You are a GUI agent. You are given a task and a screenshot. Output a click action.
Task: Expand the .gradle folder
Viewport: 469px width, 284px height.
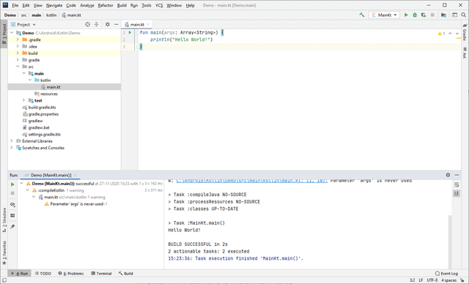tap(18, 40)
